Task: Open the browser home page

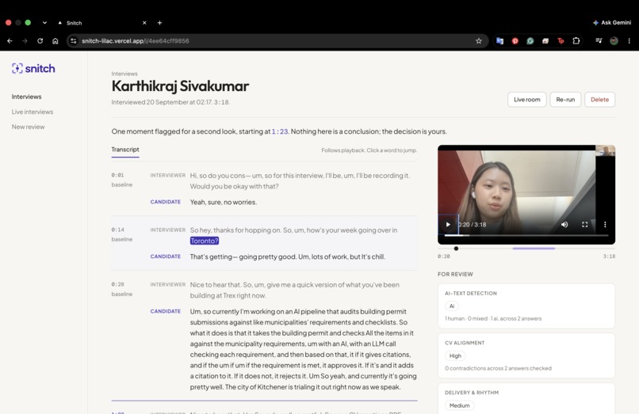Action: 55,40
